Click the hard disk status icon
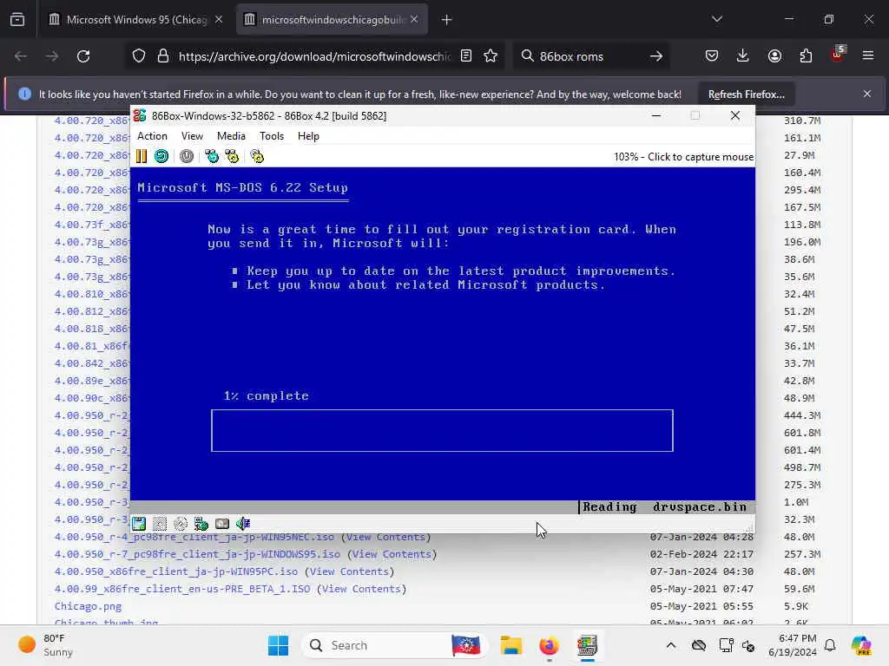 (222, 524)
